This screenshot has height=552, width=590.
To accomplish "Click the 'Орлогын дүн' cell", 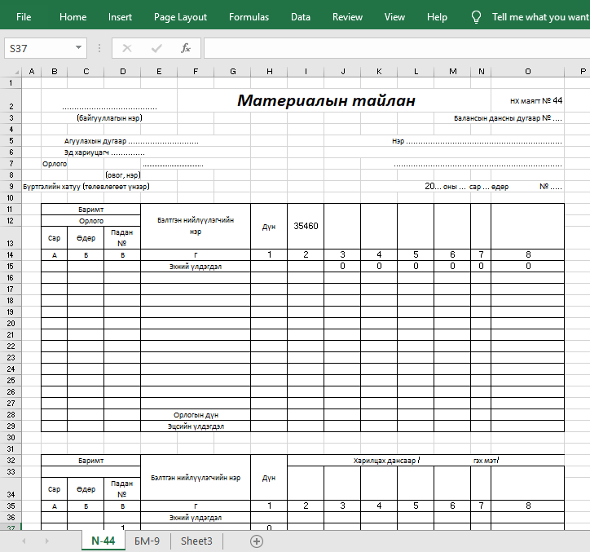I will coord(196,415).
